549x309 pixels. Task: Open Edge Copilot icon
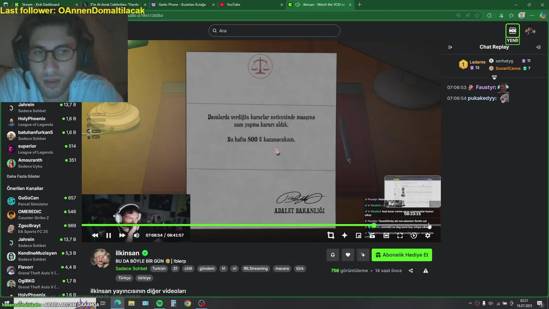pyautogui.click(x=543, y=15)
